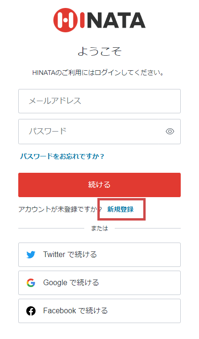The width and height of the screenshot is (199, 339).
Task: Click the Facebook logo icon
Action: 31,311
